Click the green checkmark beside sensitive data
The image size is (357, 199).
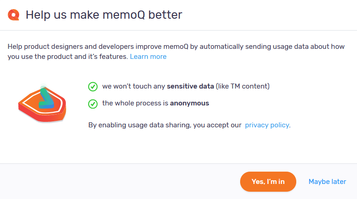93,87
